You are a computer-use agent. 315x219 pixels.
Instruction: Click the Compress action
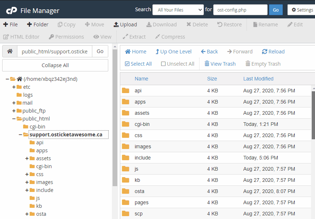170,37
